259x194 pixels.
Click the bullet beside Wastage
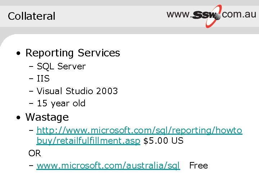(x=18, y=118)
